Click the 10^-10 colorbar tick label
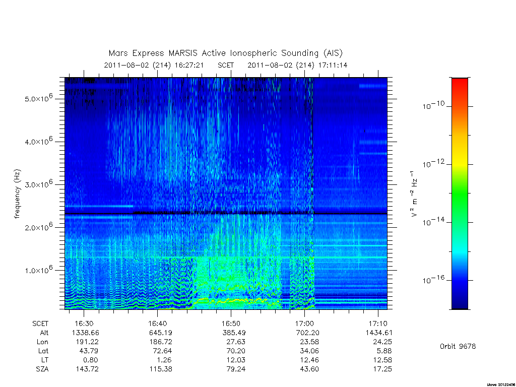This screenshot has width=516, height=387. click(x=433, y=105)
